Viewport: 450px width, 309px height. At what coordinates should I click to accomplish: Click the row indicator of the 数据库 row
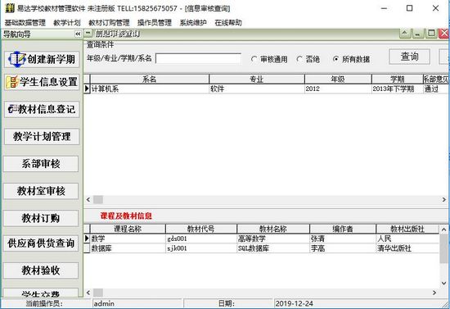click(x=87, y=248)
